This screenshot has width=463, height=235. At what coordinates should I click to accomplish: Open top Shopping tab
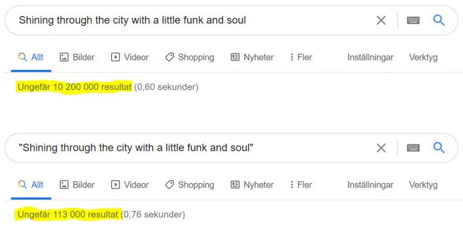(x=189, y=57)
